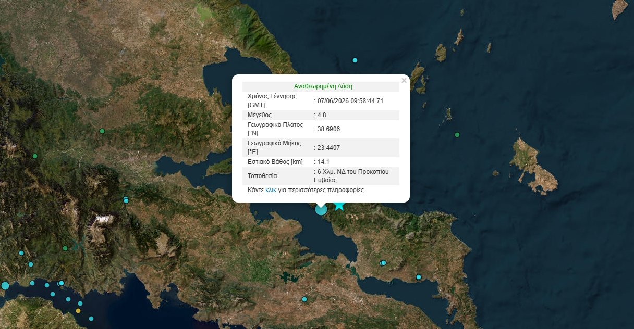Click the green marker in the sea near Skyros
This screenshot has width=634, height=329.
[457, 135]
